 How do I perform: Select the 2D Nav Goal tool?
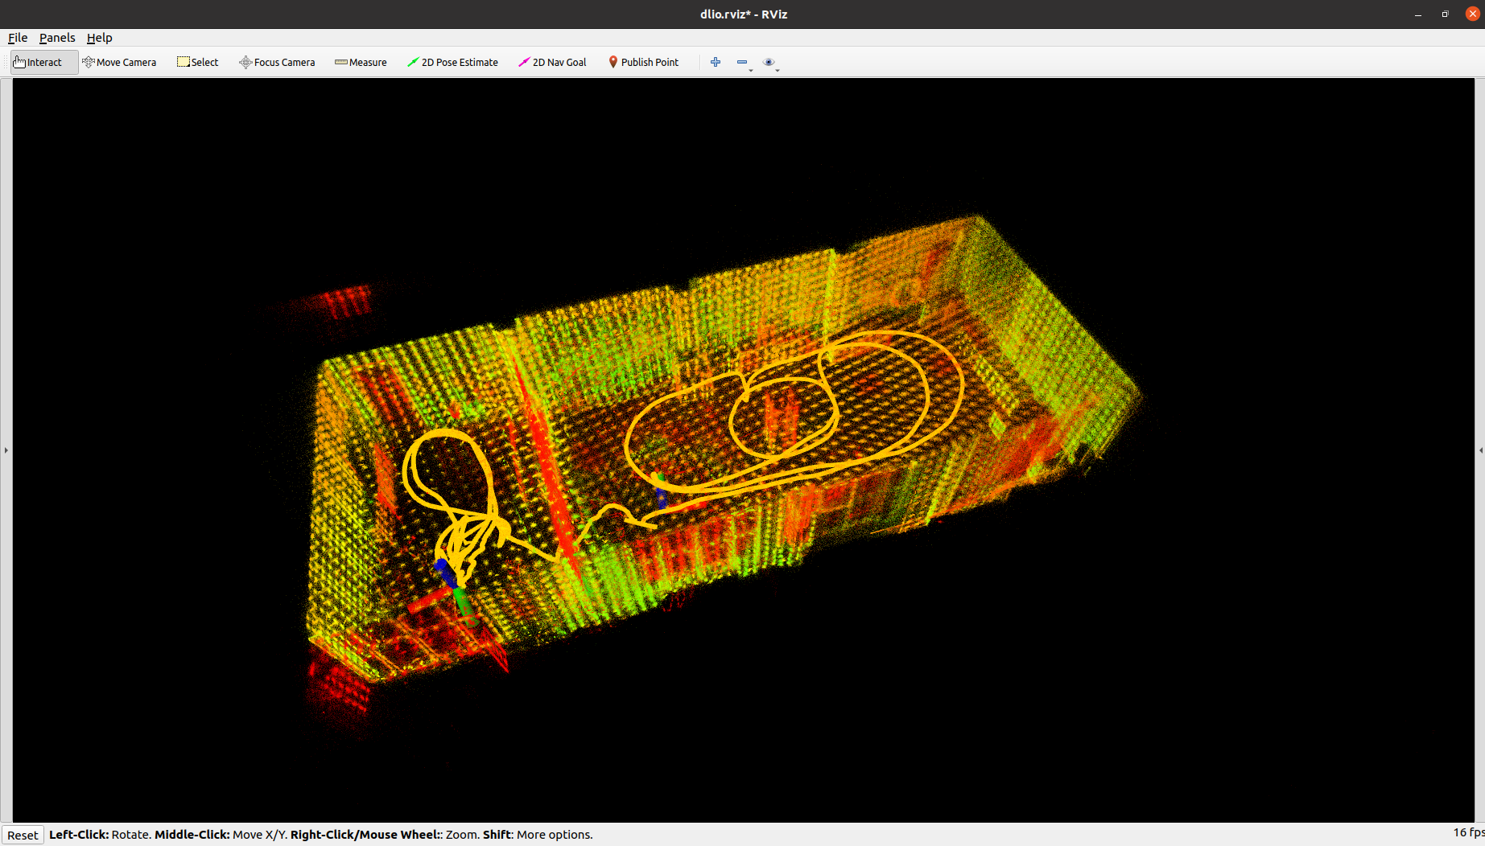pyautogui.click(x=552, y=62)
